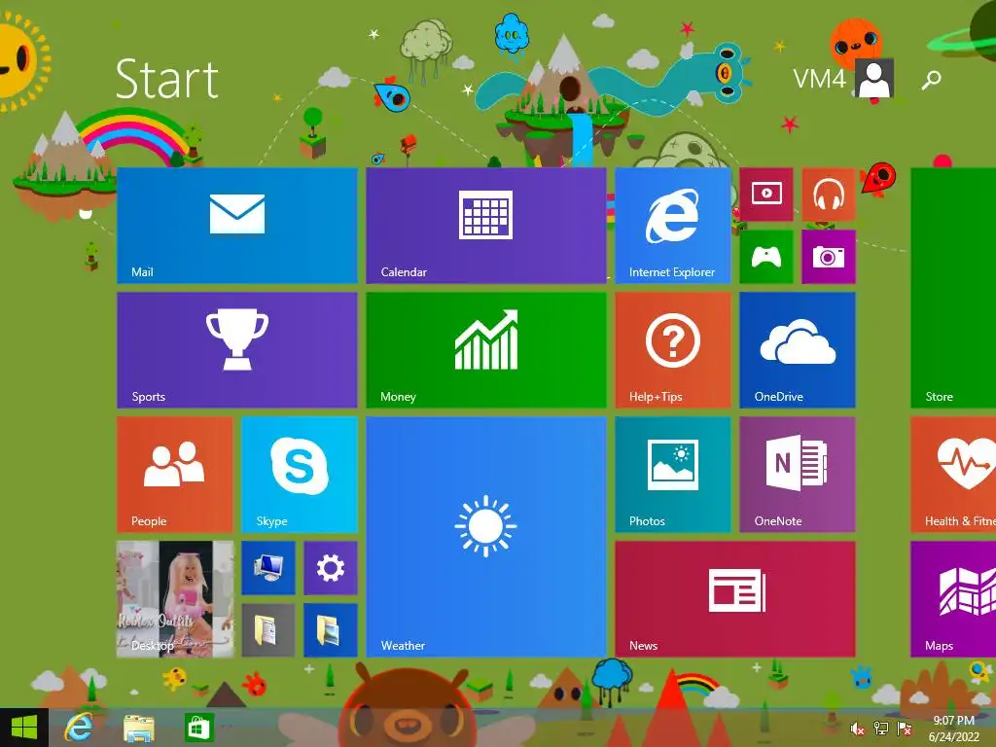
Task: Click the search magnifier icon
Action: coord(931,80)
